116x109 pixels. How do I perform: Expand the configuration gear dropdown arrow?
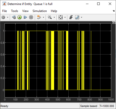click(8, 17)
